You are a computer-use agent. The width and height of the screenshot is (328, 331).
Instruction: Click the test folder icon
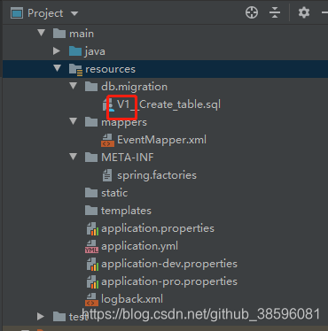point(59,317)
